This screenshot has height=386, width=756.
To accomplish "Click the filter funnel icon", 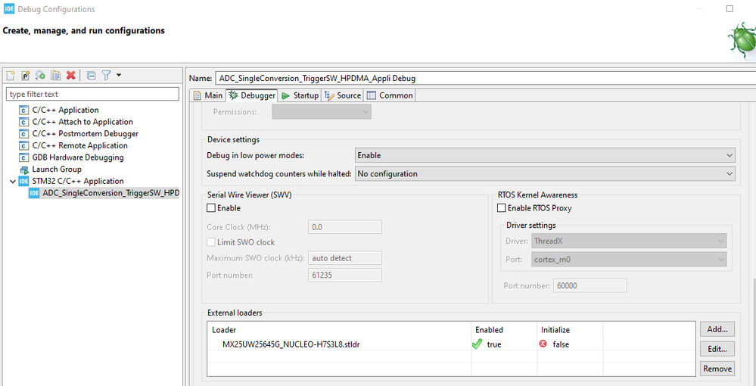I will click(x=107, y=75).
